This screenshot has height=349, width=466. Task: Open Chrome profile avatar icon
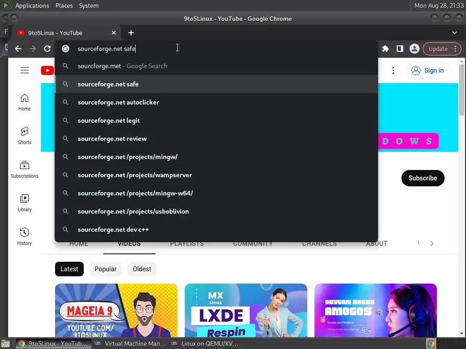[414, 49]
